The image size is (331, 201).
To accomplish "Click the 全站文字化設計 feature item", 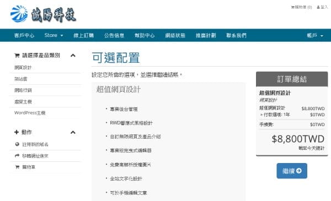I will click(126, 178).
